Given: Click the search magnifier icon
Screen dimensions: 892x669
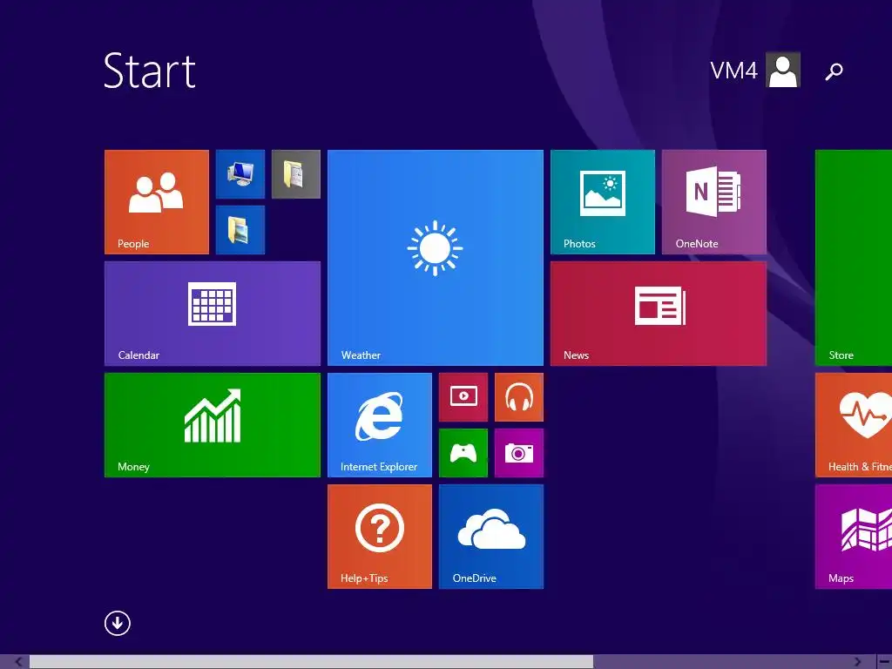Looking at the screenshot, I should click(834, 71).
